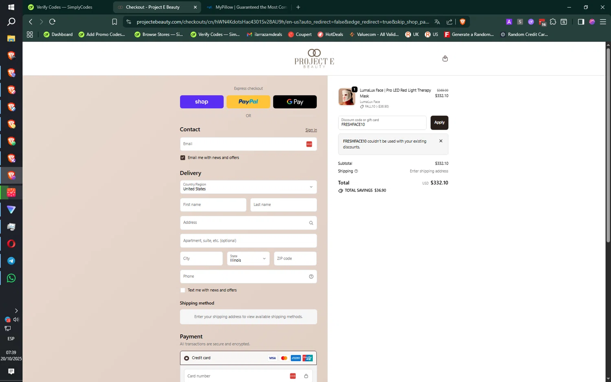
Task: Expand hidden taskbar icons chevron
Action: pos(16,311)
